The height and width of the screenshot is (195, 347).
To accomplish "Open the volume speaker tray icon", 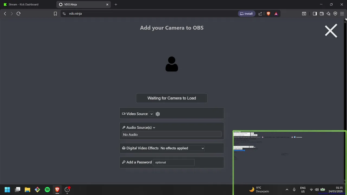I will [317, 190].
